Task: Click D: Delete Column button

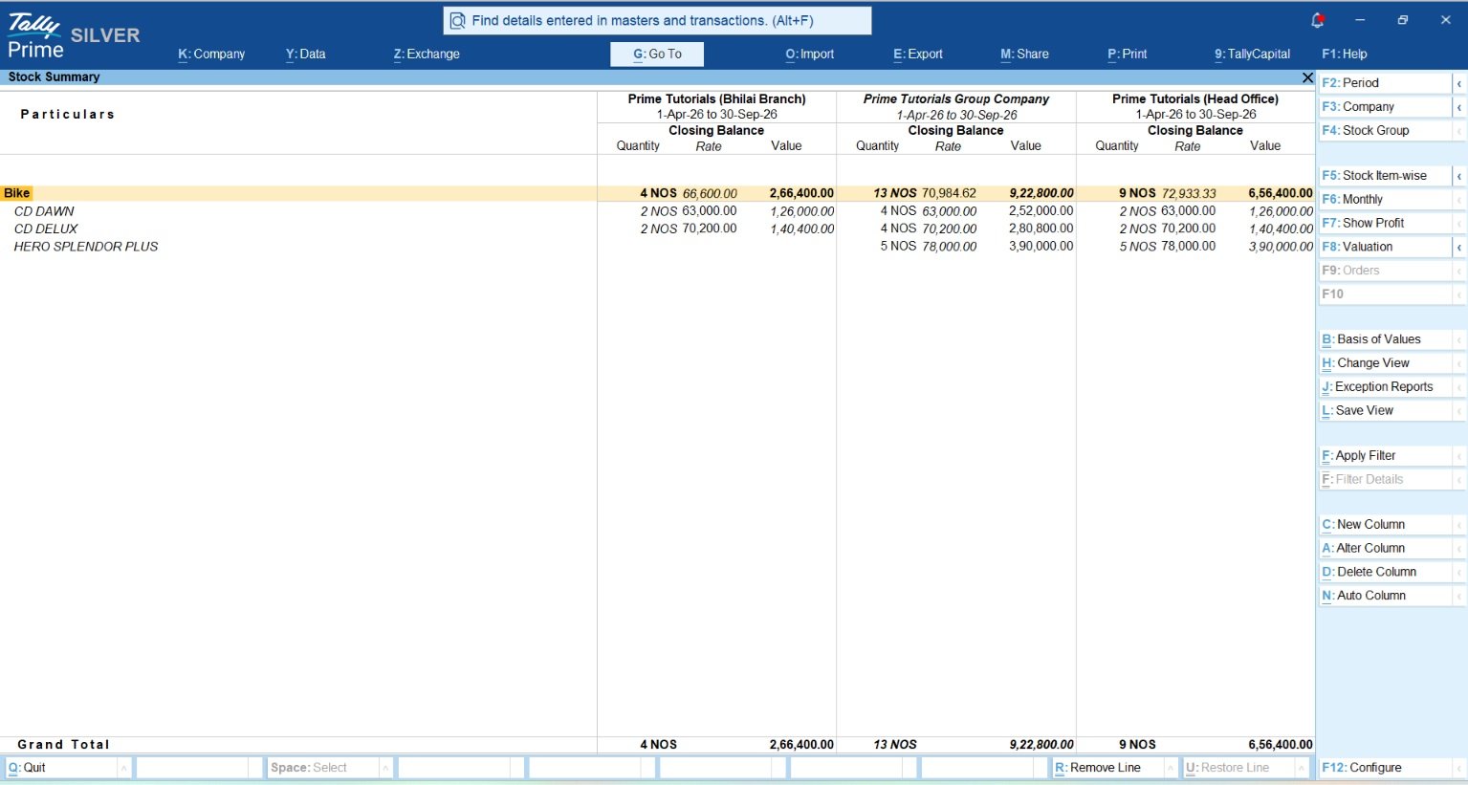Action: pyautogui.click(x=1385, y=572)
